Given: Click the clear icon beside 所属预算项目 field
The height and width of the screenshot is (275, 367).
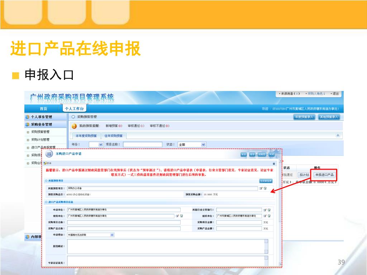Looking at the screenshot, I should [265, 188].
